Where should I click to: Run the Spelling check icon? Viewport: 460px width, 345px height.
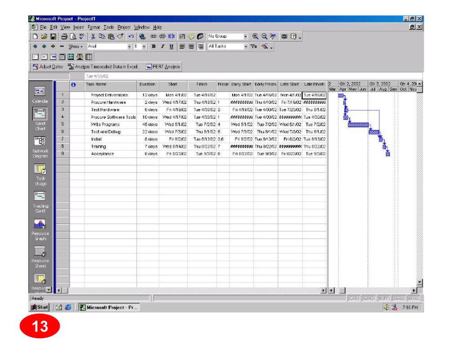click(82, 36)
